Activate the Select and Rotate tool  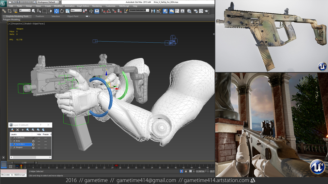(62, 11)
